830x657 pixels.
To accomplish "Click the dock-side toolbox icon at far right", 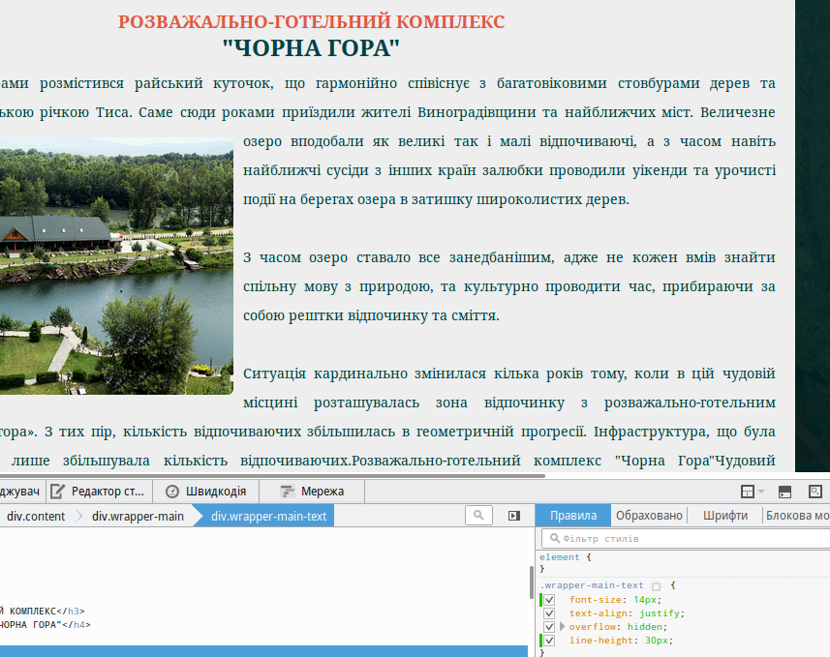I will (x=815, y=492).
